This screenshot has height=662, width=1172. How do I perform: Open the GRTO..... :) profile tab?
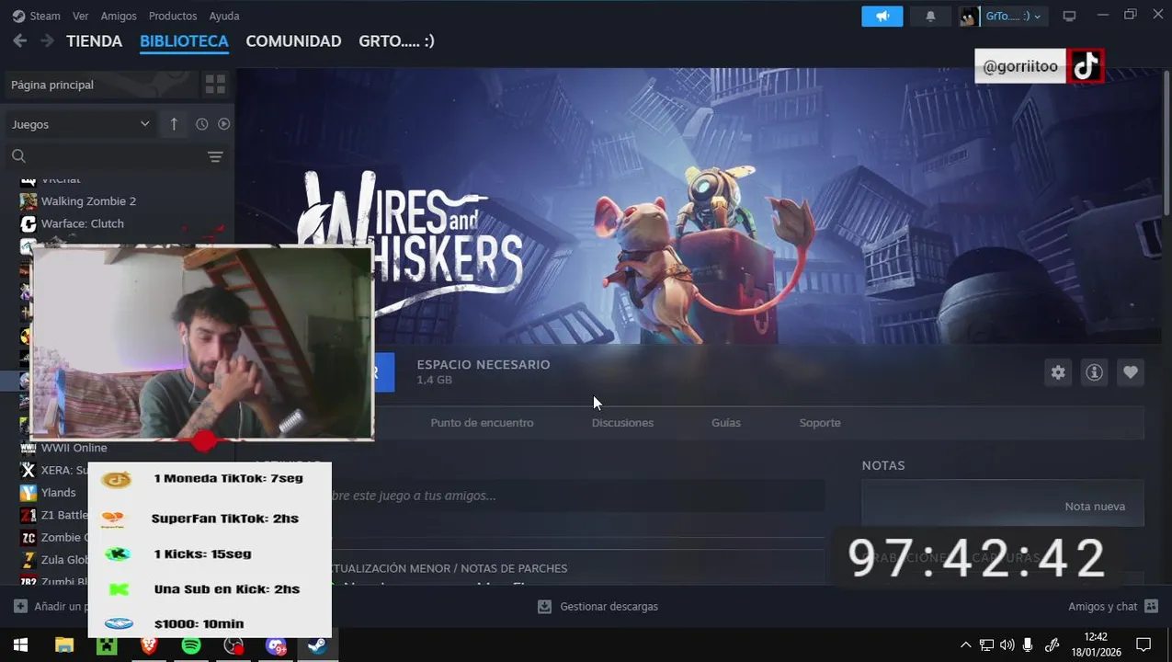[x=396, y=41]
